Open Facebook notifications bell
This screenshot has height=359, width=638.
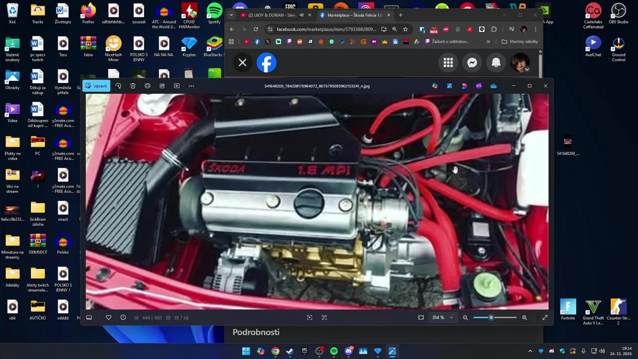click(x=496, y=63)
